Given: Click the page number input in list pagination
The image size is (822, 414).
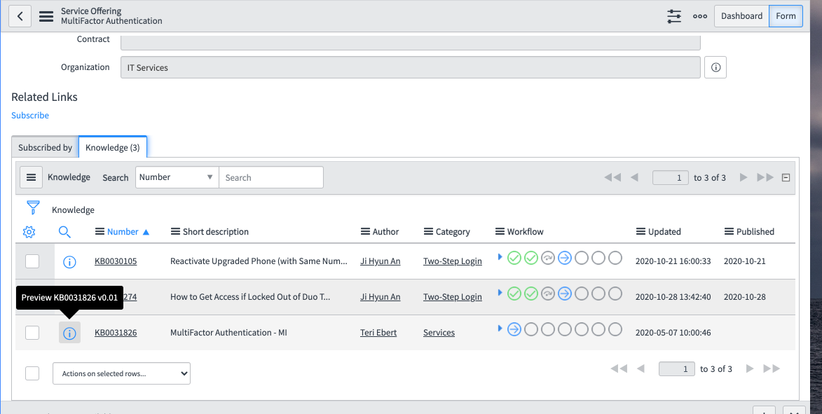Looking at the screenshot, I should point(670,177).
